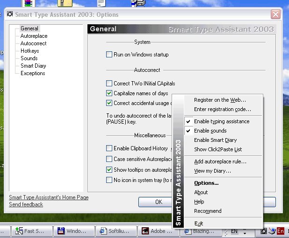Select the WinRAR books desktop icon
Viewport: 289px width, 238px height.
(x=28, y=3)
